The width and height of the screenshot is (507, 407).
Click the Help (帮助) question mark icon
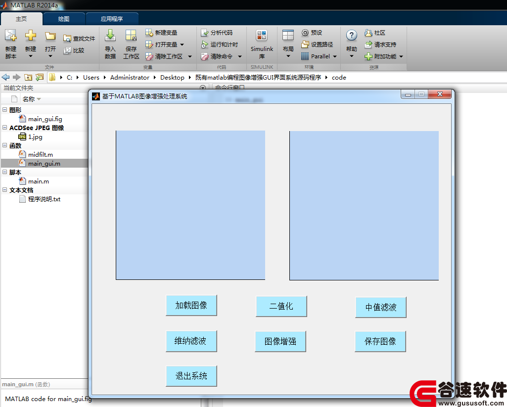[352, 35]
